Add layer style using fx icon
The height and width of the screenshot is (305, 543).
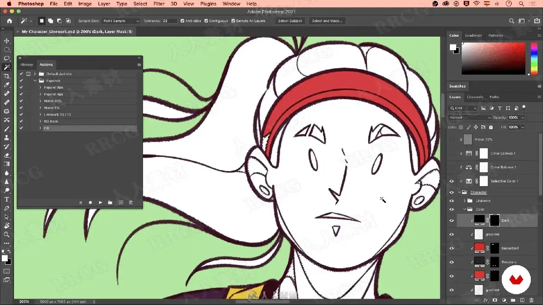click(486, 300)
